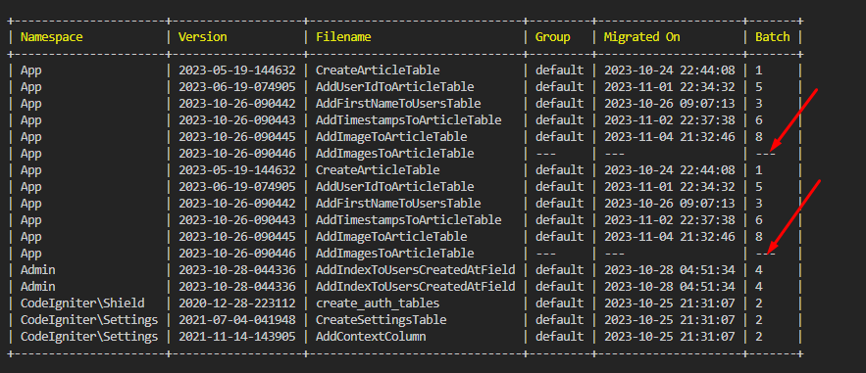
Task: Click the batch number in the create_auth_tables row
Action: [x=759, y=303]
